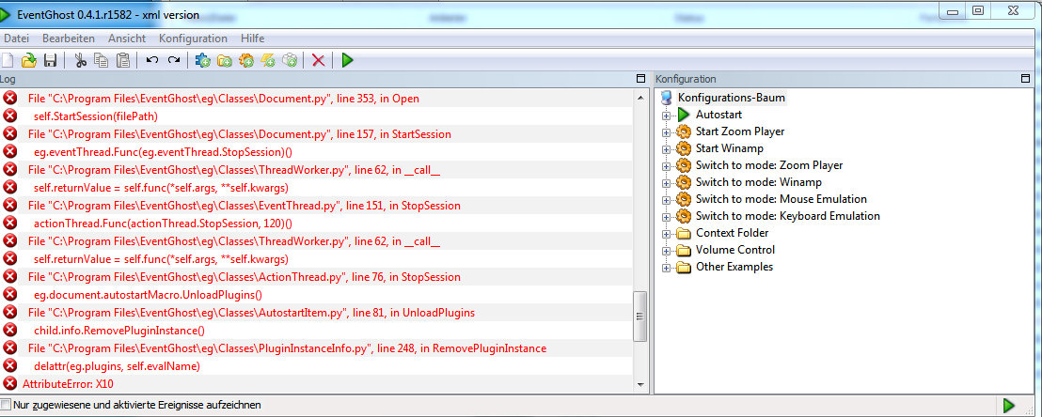Maximize the Konfiguration panel
The image size is (1042, 417).
click(x=1025, y=78)
